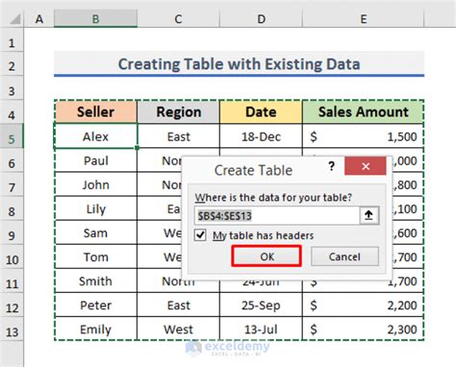This screenshot has height=367, width=456.
Task: Select column C header
Action: coord(178,19)
